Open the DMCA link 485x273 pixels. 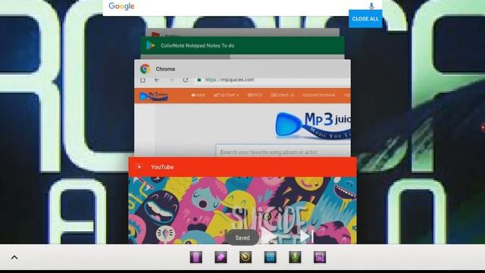click(255, 95)
